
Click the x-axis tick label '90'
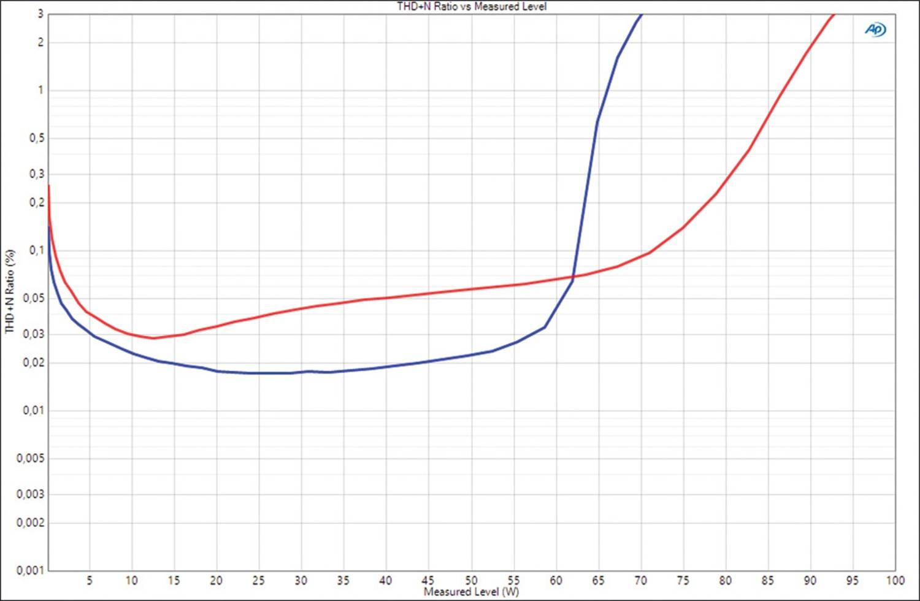pyautogui.click(x=810, y=580)
